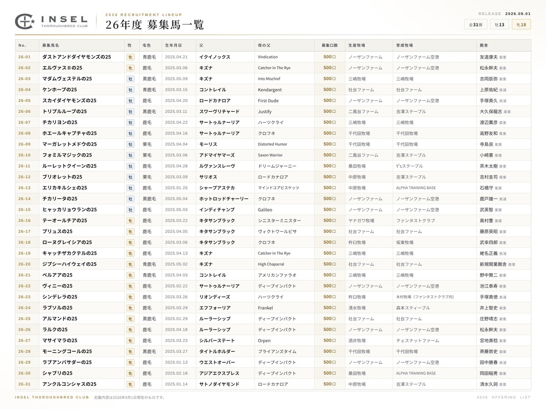Click 500口 in the モーニングコールの25 row
Viewport: 546px width, 409px height.
[x=330, y=352]
